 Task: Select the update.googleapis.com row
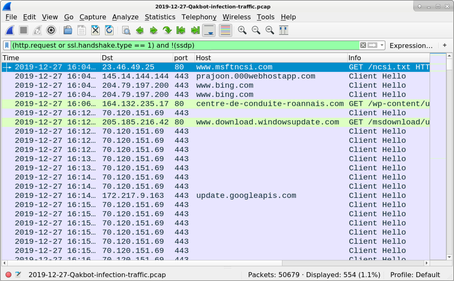click(216, 195)
